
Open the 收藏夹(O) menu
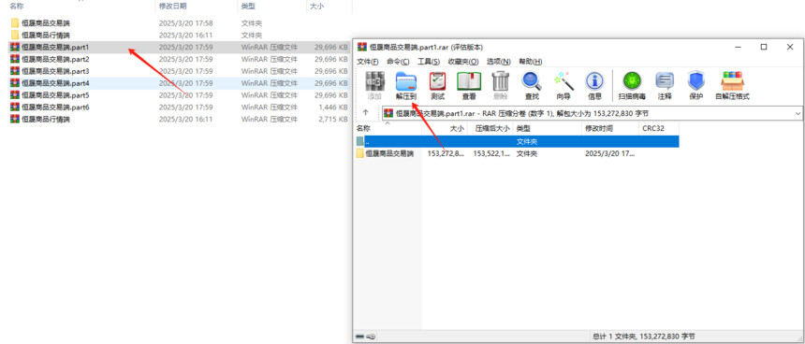(463, 62)
